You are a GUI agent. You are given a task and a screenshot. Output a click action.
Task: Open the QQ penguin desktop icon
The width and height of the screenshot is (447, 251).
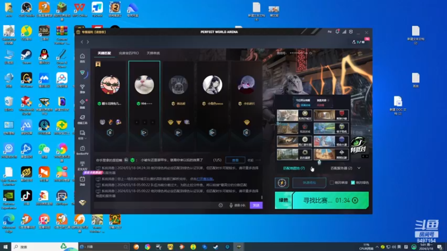point(44,57)
